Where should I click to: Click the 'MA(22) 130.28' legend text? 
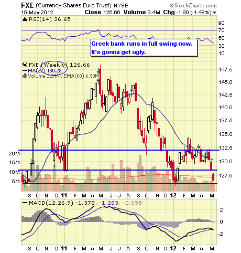45,70
